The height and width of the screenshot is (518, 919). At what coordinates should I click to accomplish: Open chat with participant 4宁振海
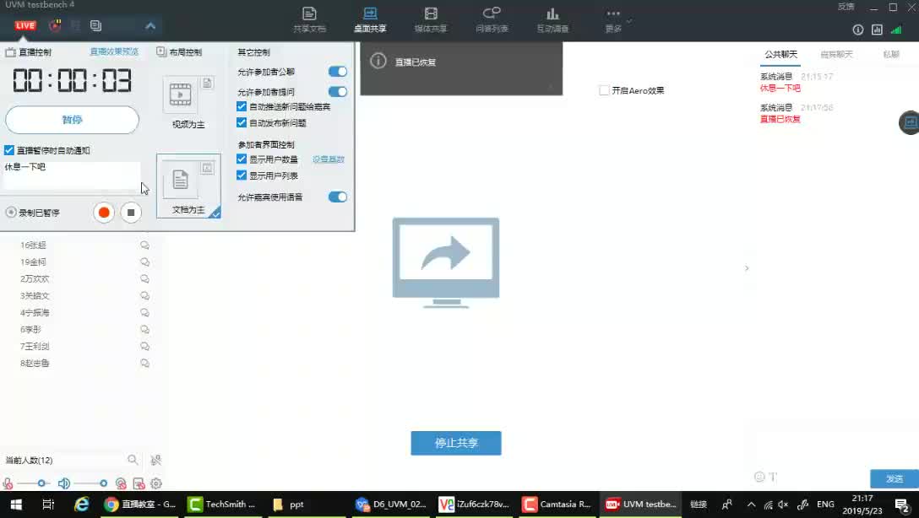pyautogui.click(x=144, y=312)
